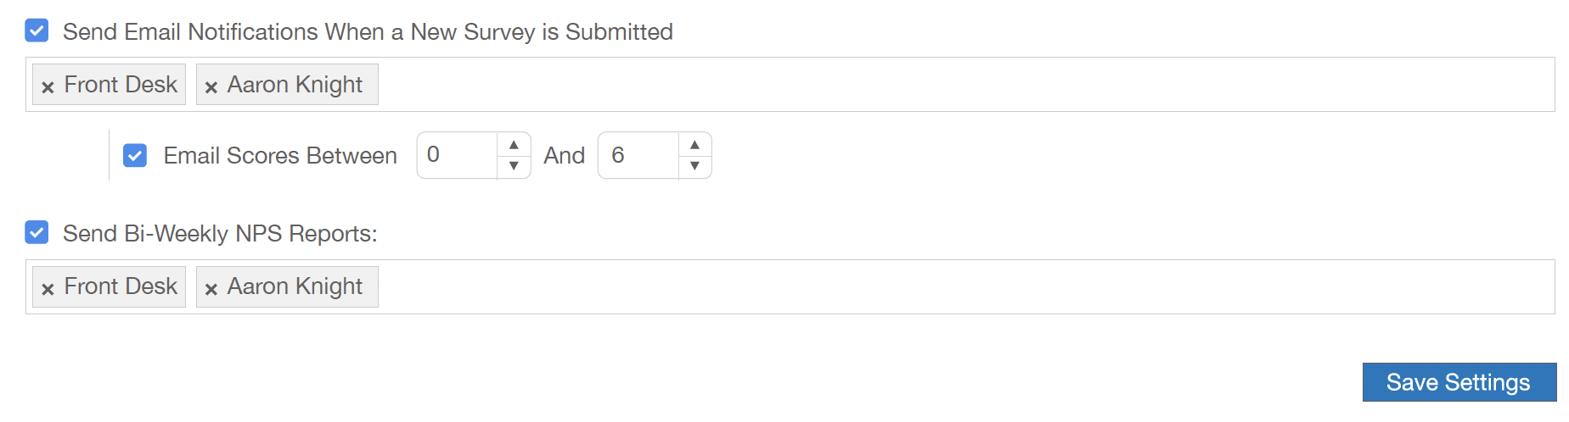Remove Aaron Knight from survey notification recipients
Image resolution: width=1569 pixels, height=422 pixels.
coord(211,86)
